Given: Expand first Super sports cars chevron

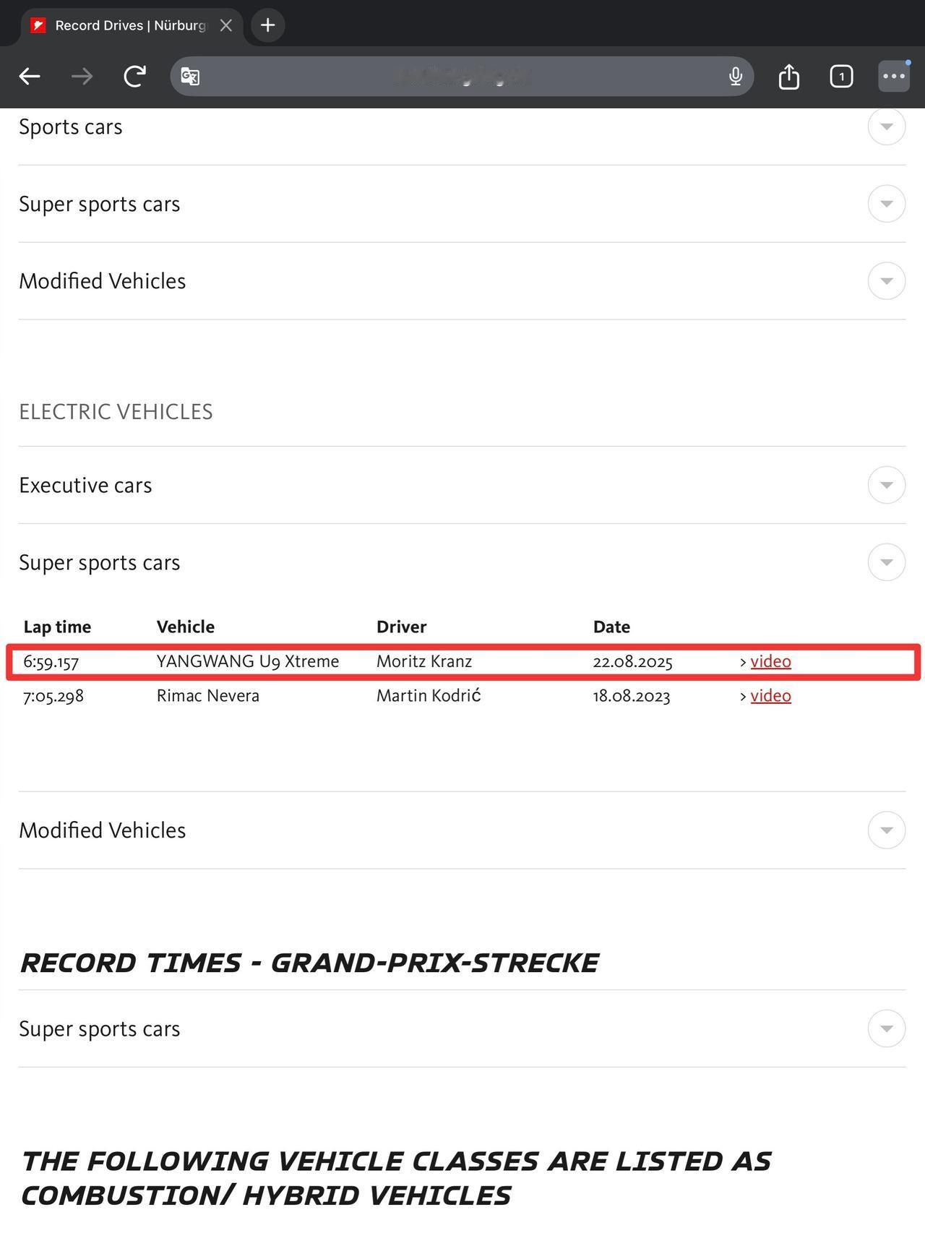Looking at the screenshot, I should (886, 204).
